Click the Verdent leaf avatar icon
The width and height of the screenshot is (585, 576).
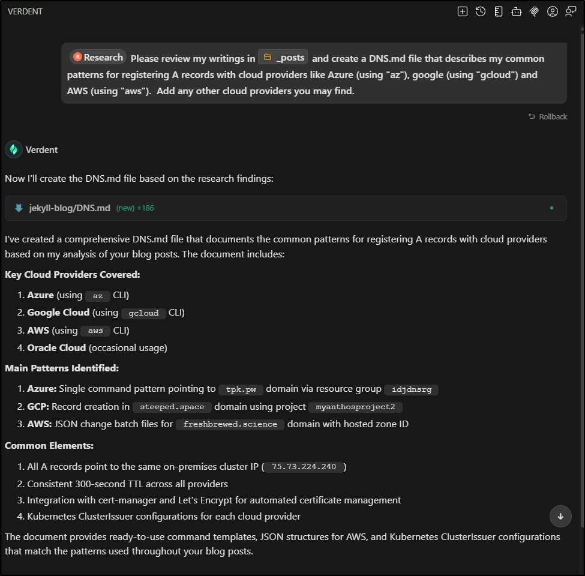(14, 149)
